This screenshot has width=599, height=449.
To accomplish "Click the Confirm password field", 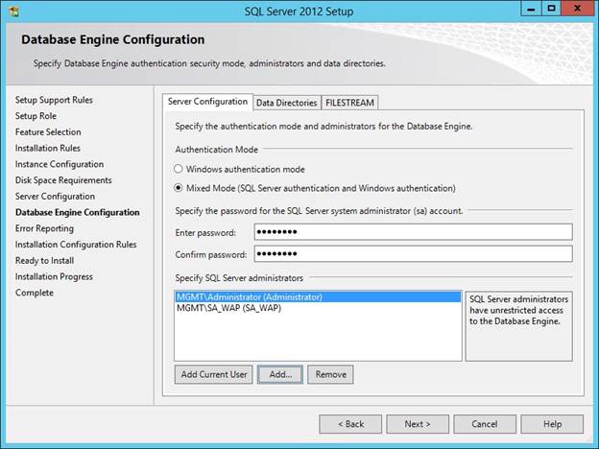I will pyautogui.click(x=414, y=254).
